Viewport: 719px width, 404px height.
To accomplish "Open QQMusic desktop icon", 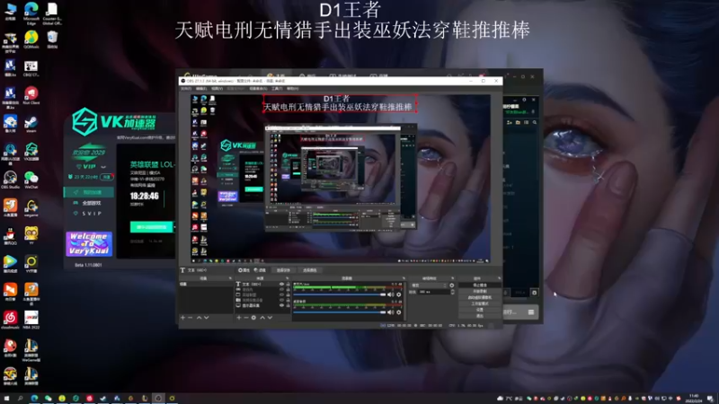I will 31,40.
